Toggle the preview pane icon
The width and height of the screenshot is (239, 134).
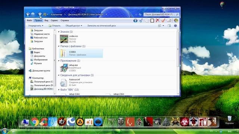(169, 26)
